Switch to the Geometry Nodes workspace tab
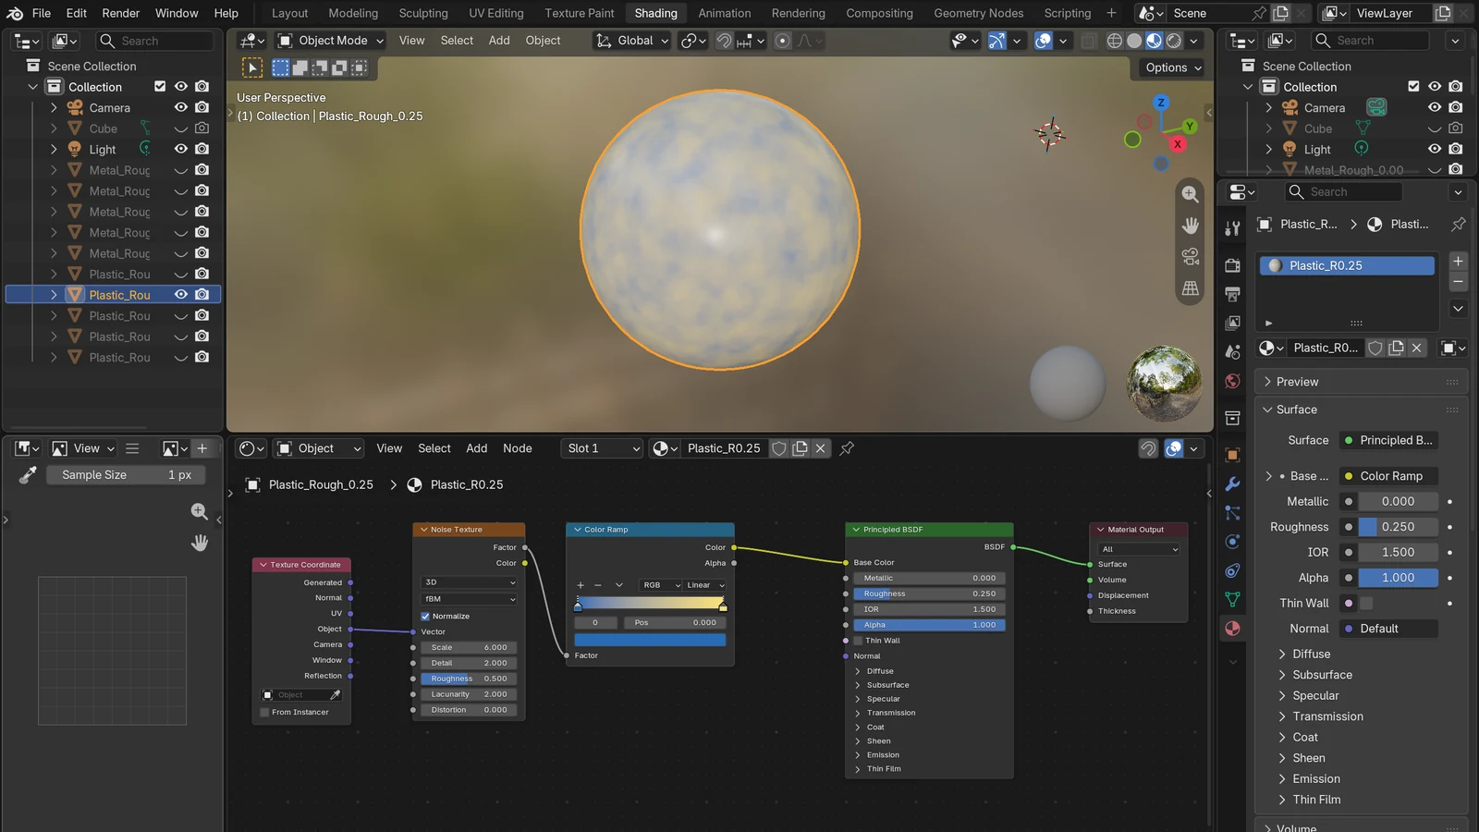Screen dimensions: 1479x832 coord(978,13)
